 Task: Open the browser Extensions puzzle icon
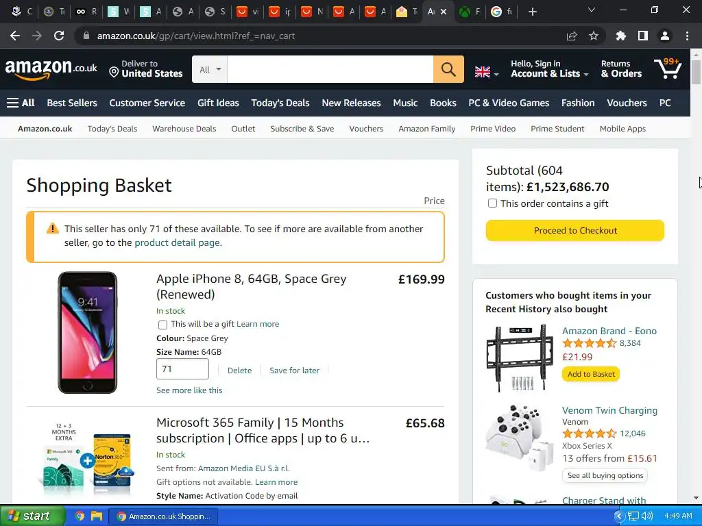[621, 36]
